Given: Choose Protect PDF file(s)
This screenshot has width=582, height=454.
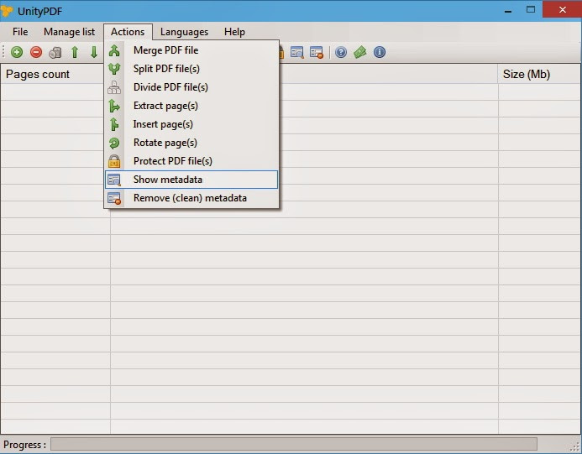Looking at the screenshot, I should [x=191, y=161].
